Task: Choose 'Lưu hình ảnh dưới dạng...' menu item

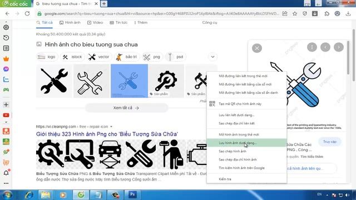Action: pyautogui.click(x=246, y=143)
